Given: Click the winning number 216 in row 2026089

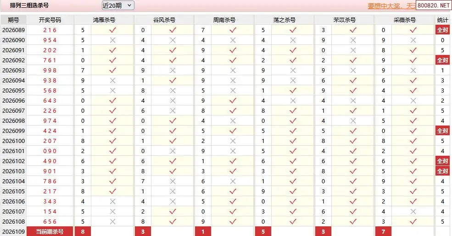Looking at the screenshot, I should pos(50,30).
